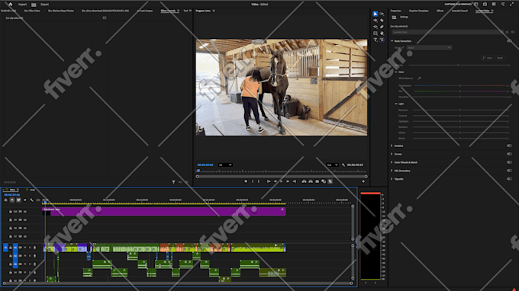Click Add Marker in Program Monitor
The height and width of the screenshot is (291, 519).
(246, 181)
